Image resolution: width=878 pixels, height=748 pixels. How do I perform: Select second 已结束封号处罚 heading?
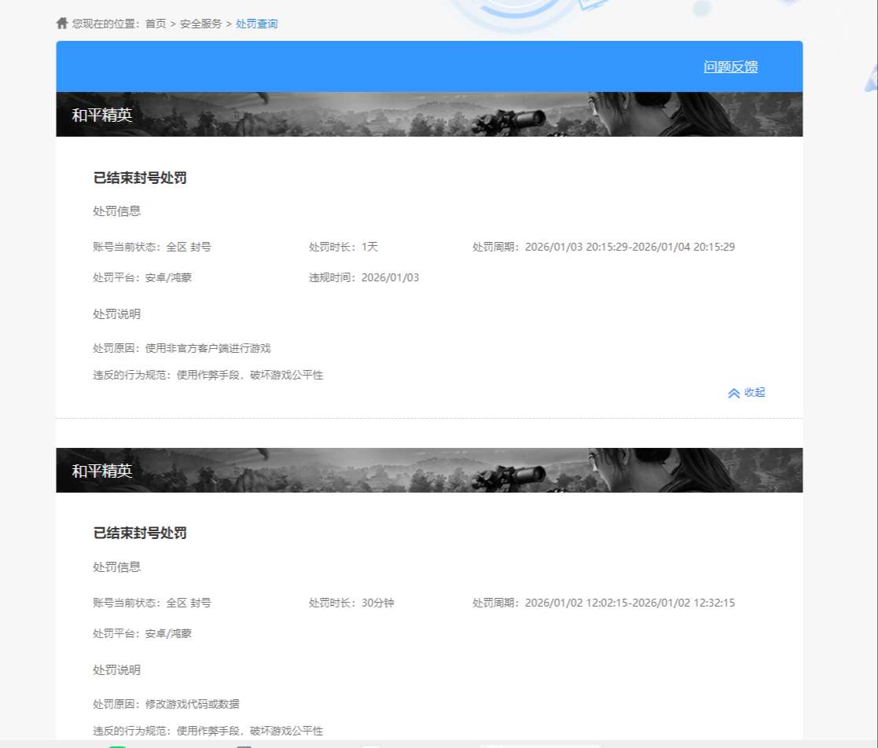point(140,533)
